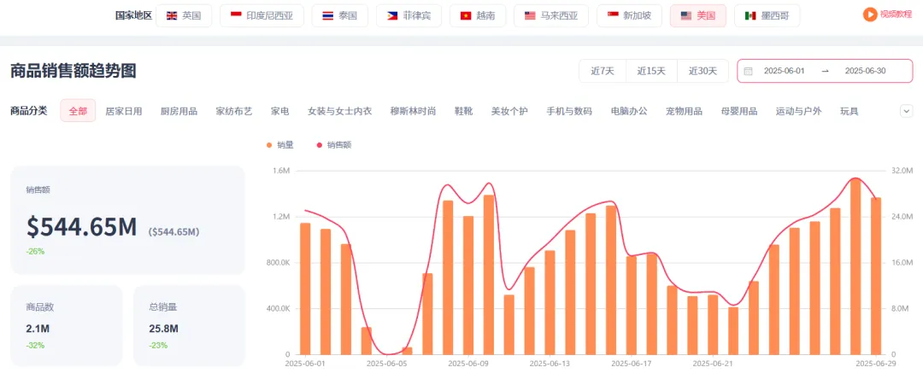The width and height of the screenshot is (923, 379).
Task: Select the 泰国 country button
Action: [x=339, y=16]
